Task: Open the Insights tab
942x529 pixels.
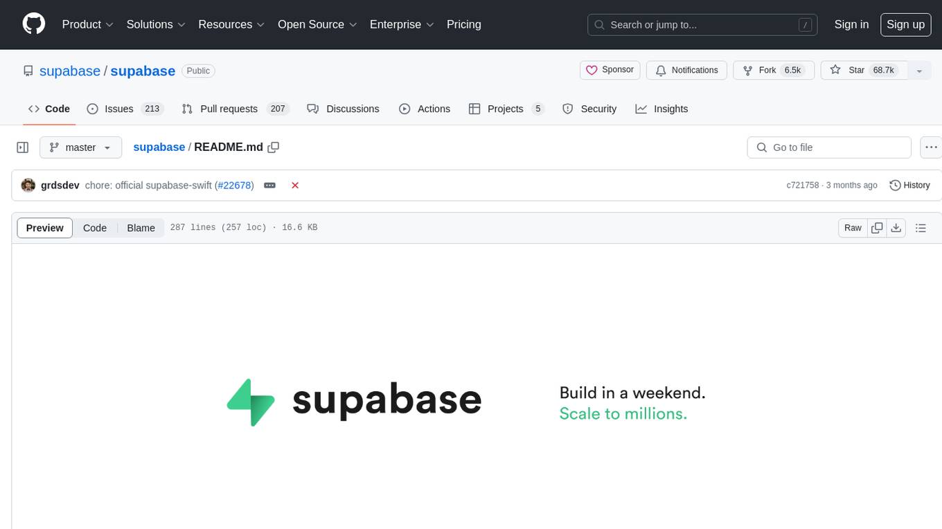Action: coord(661,109)
